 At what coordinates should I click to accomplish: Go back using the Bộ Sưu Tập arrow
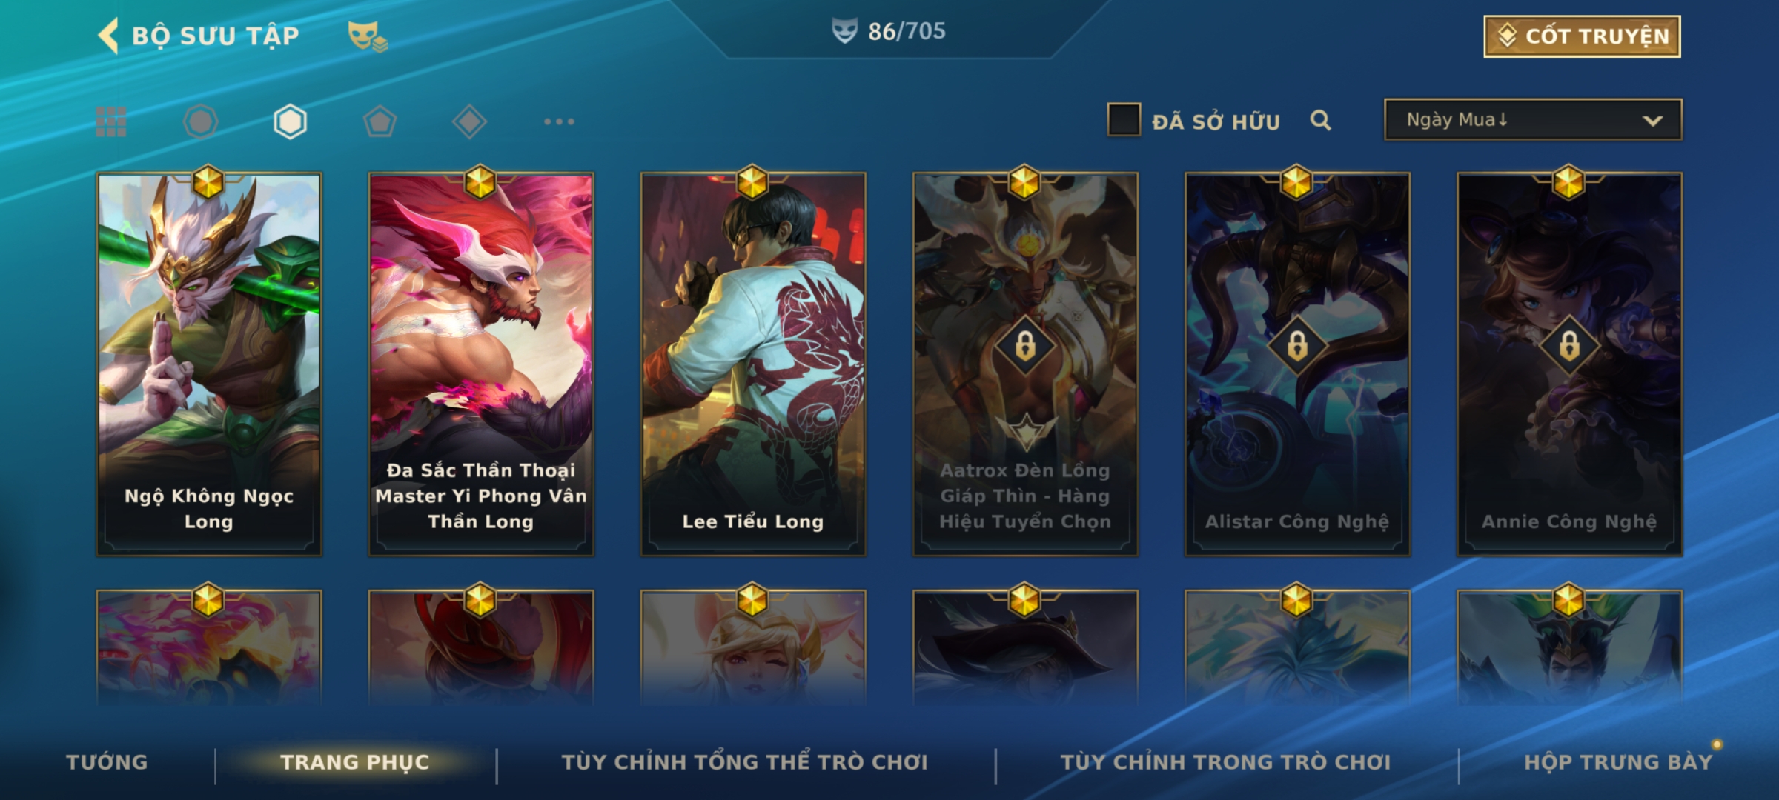tap(109, 36)
